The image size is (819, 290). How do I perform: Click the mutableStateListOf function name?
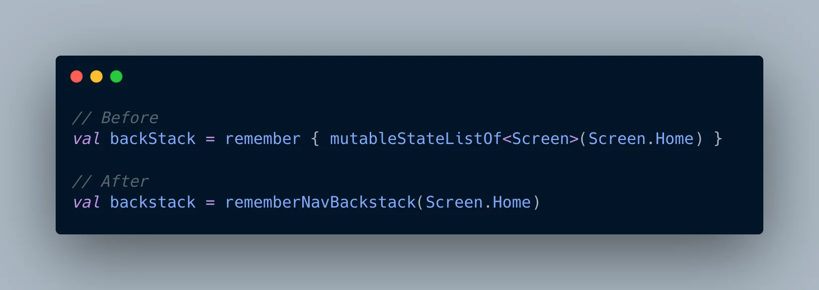(415, 139)
